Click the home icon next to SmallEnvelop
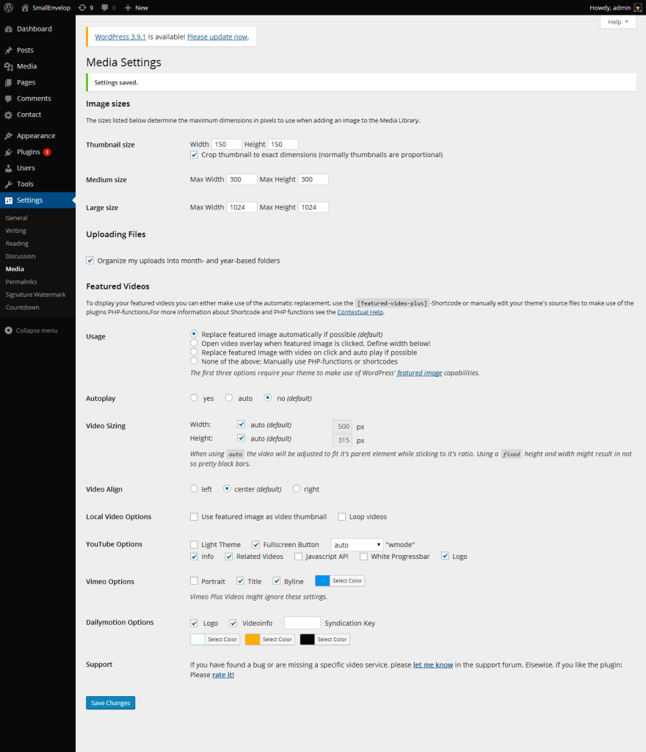 [25, 7]
